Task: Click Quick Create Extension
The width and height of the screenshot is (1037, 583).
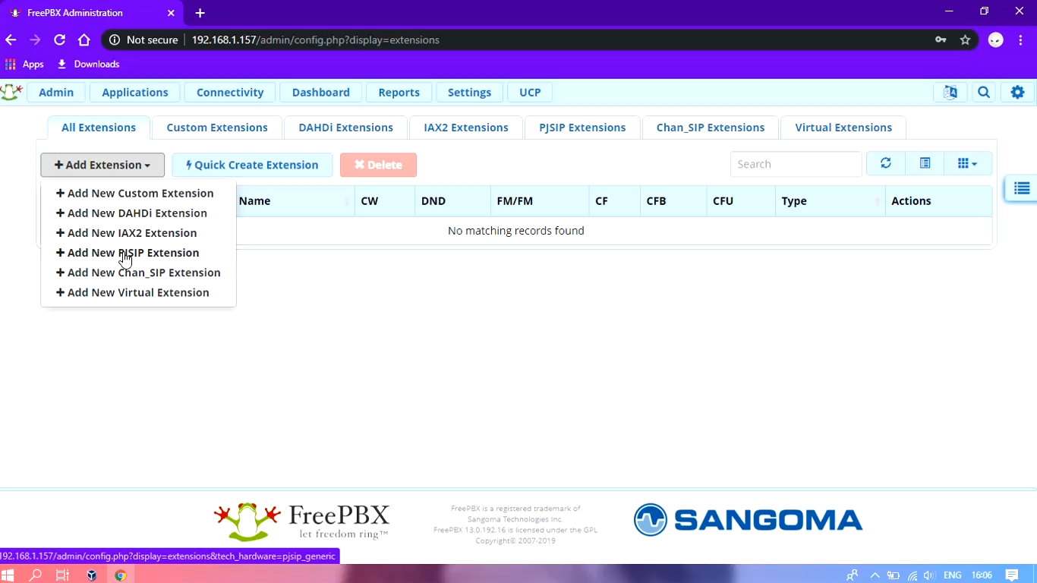Action: [252, 165]
